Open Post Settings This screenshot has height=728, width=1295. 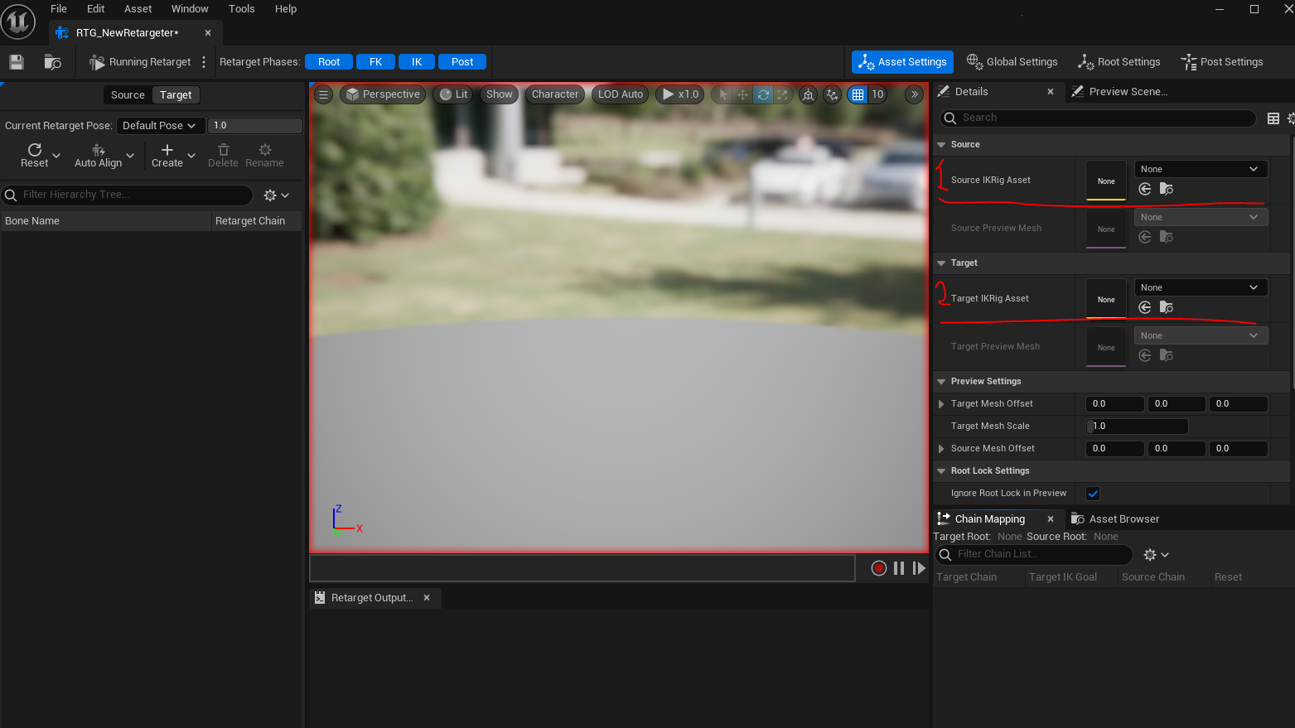(x=1222, y=62)
